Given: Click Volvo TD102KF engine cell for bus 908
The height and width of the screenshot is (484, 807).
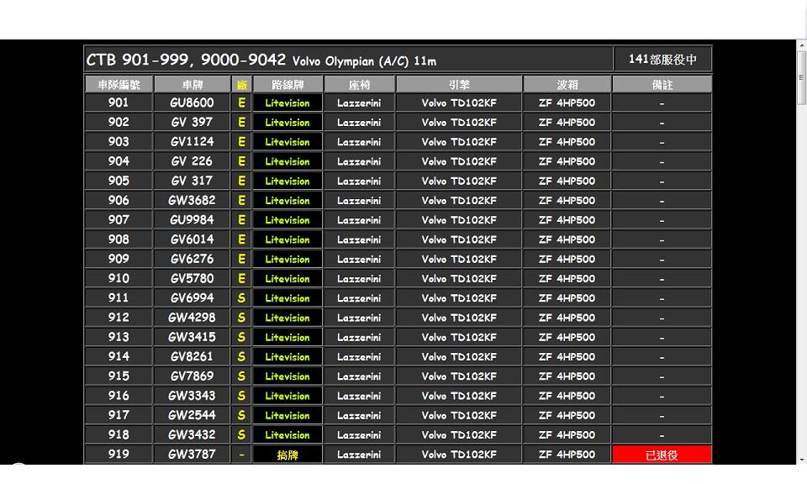Looking at the screenshot, I should [459, 239].
